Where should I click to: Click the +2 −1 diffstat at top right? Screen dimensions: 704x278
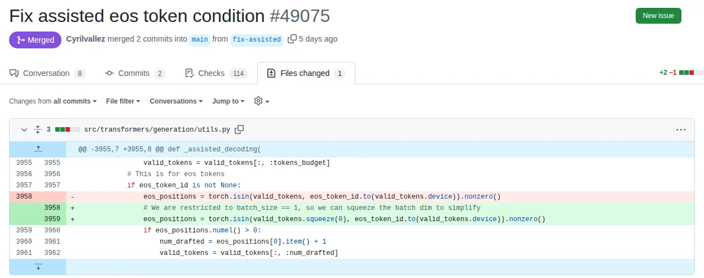click(x=681, y=73)
